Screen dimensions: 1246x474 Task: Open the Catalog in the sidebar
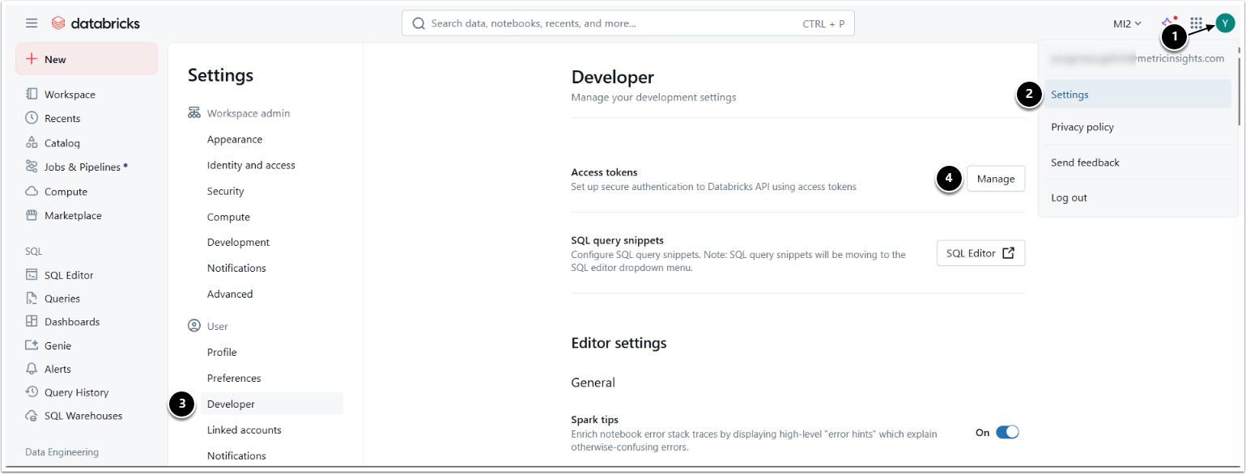(62, 143)
